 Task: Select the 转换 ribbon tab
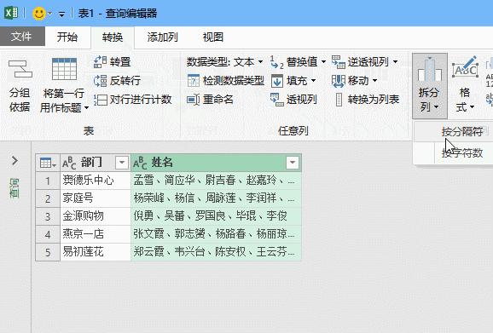(113, 37)
